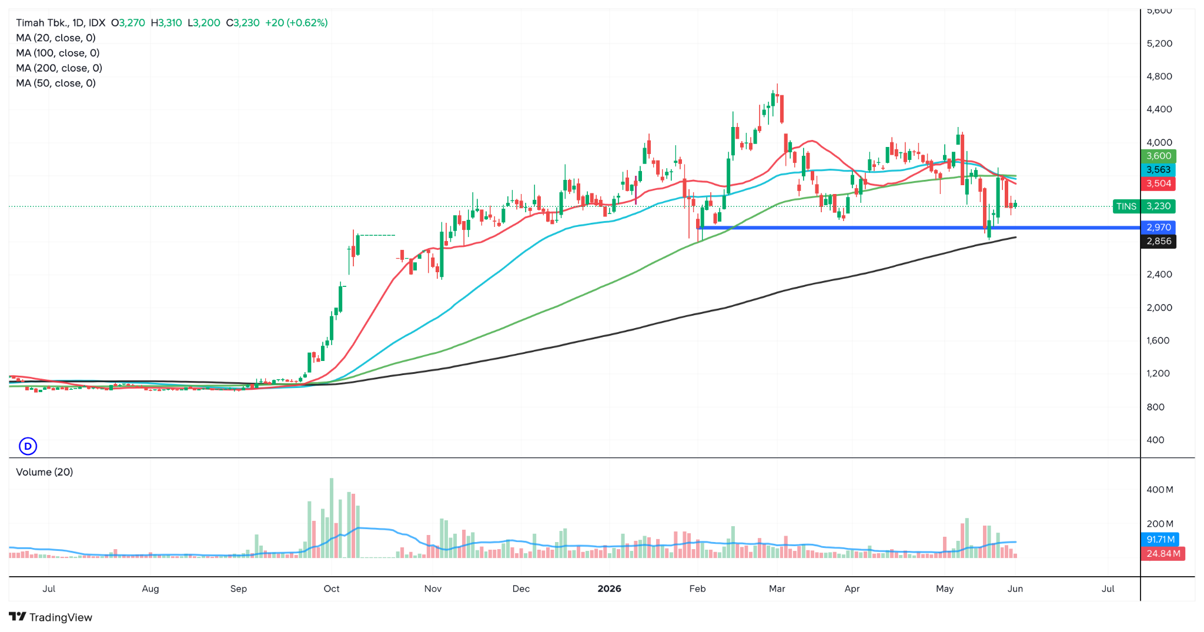Select the MA (100, close, 0) legend
The width and height of the screenshot is (1204, 632).
pyautogui.click(x=58, y=53)
